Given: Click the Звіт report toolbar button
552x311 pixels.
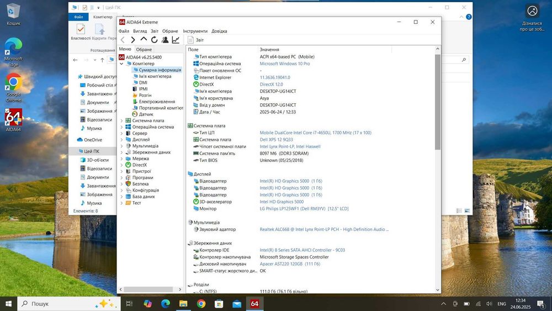Looking at the screenshot, I should click(x=196, y=40).
